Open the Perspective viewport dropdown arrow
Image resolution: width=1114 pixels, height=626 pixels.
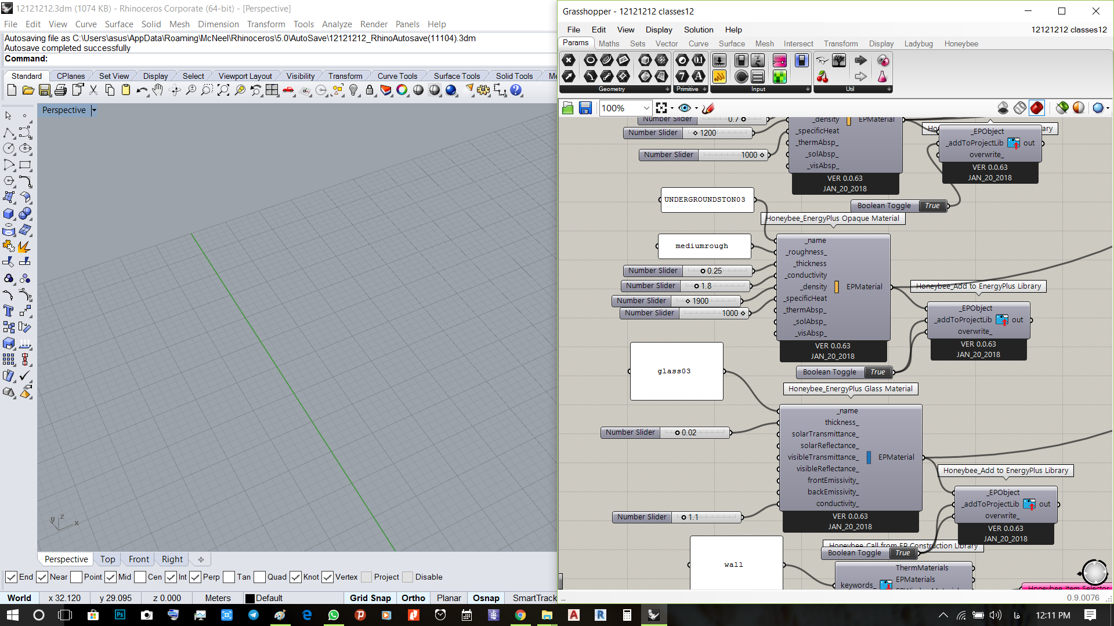click(x=94, y=110)
